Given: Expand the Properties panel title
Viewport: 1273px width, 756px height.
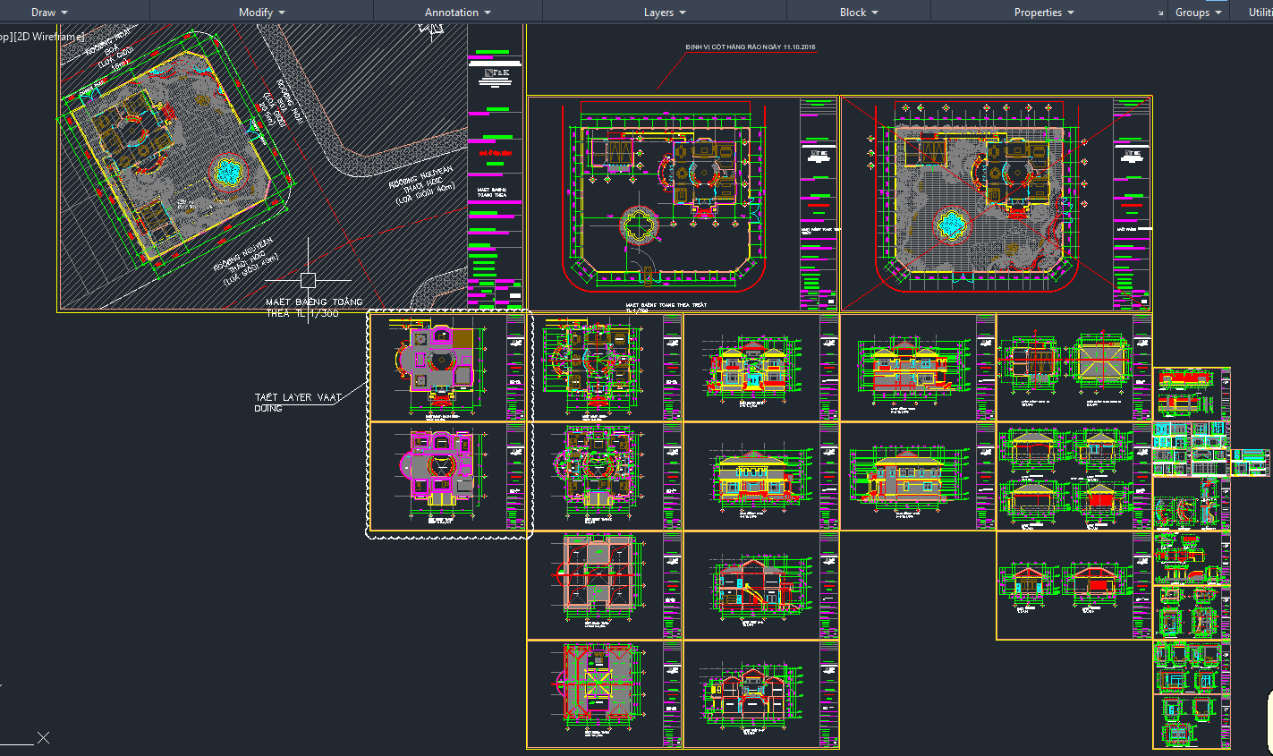Looking at the screenshot, I should click(x=1043, y=13).
